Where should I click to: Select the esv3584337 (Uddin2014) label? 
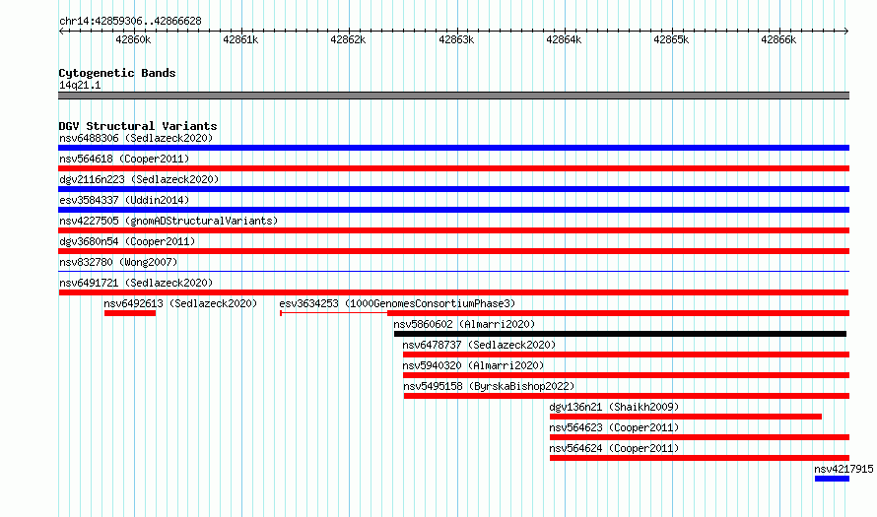pyautogui.click(x=124, y=200)
